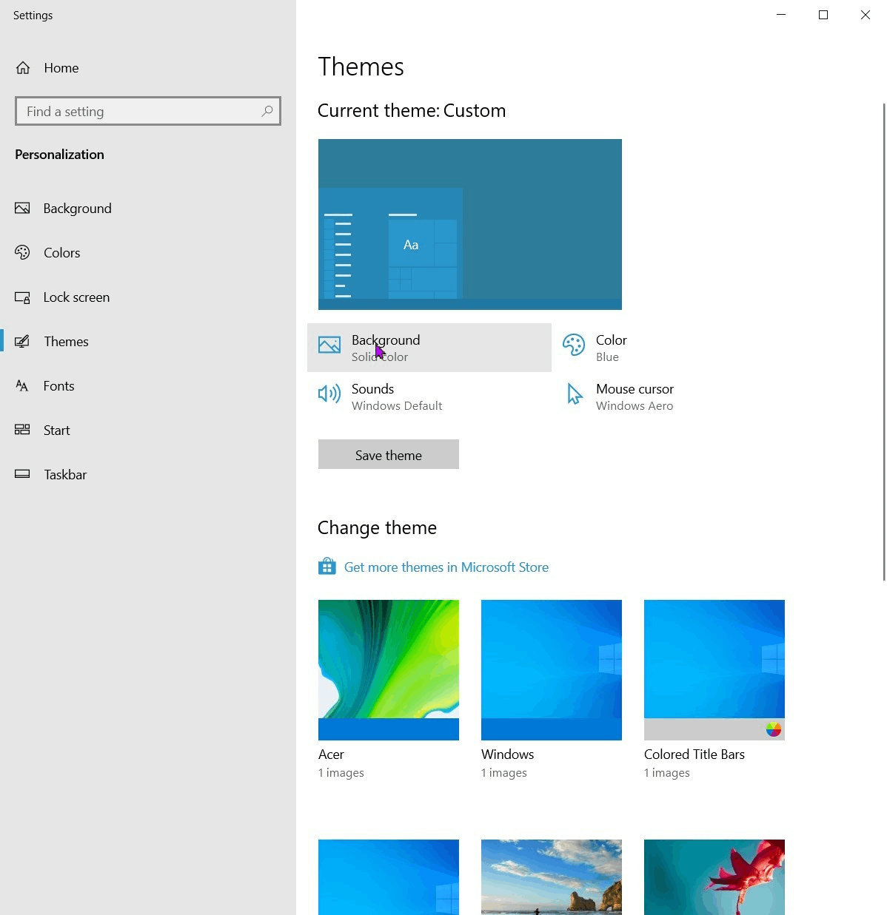
Task: Open the Taskbar settings page
Action: point(148,475)
